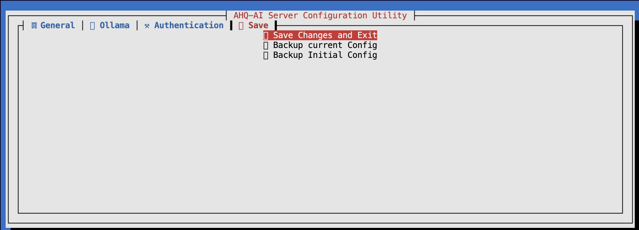
Task: Click the list icon beside General
Action: coord(34,25)
